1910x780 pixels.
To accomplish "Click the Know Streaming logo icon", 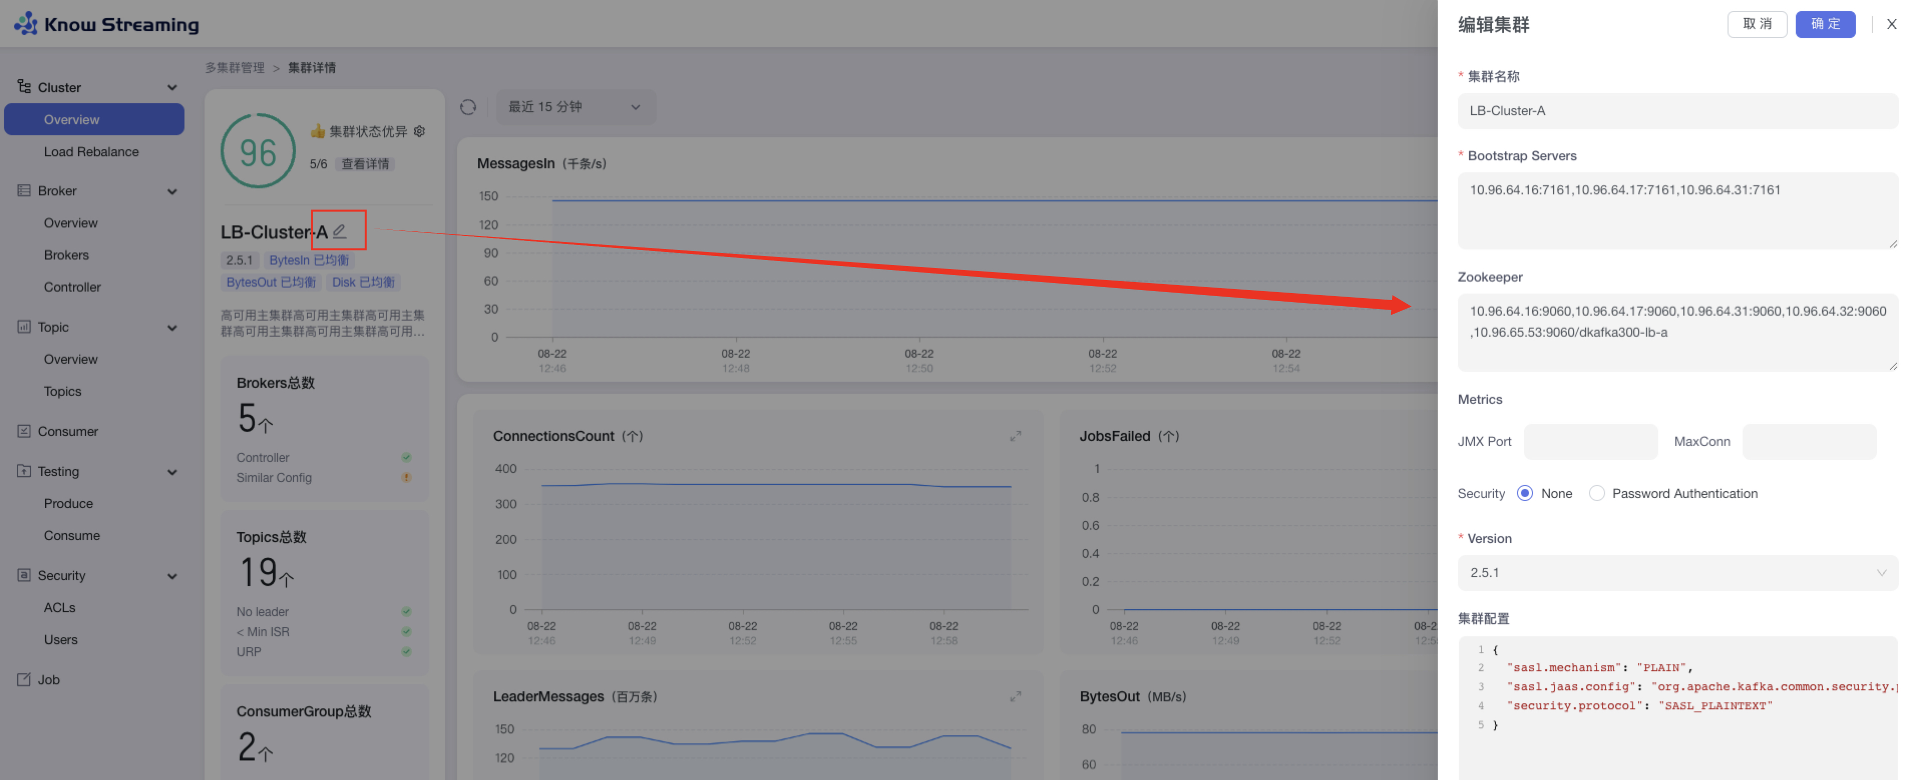I will pyautogui.click(x=26, y=24).
